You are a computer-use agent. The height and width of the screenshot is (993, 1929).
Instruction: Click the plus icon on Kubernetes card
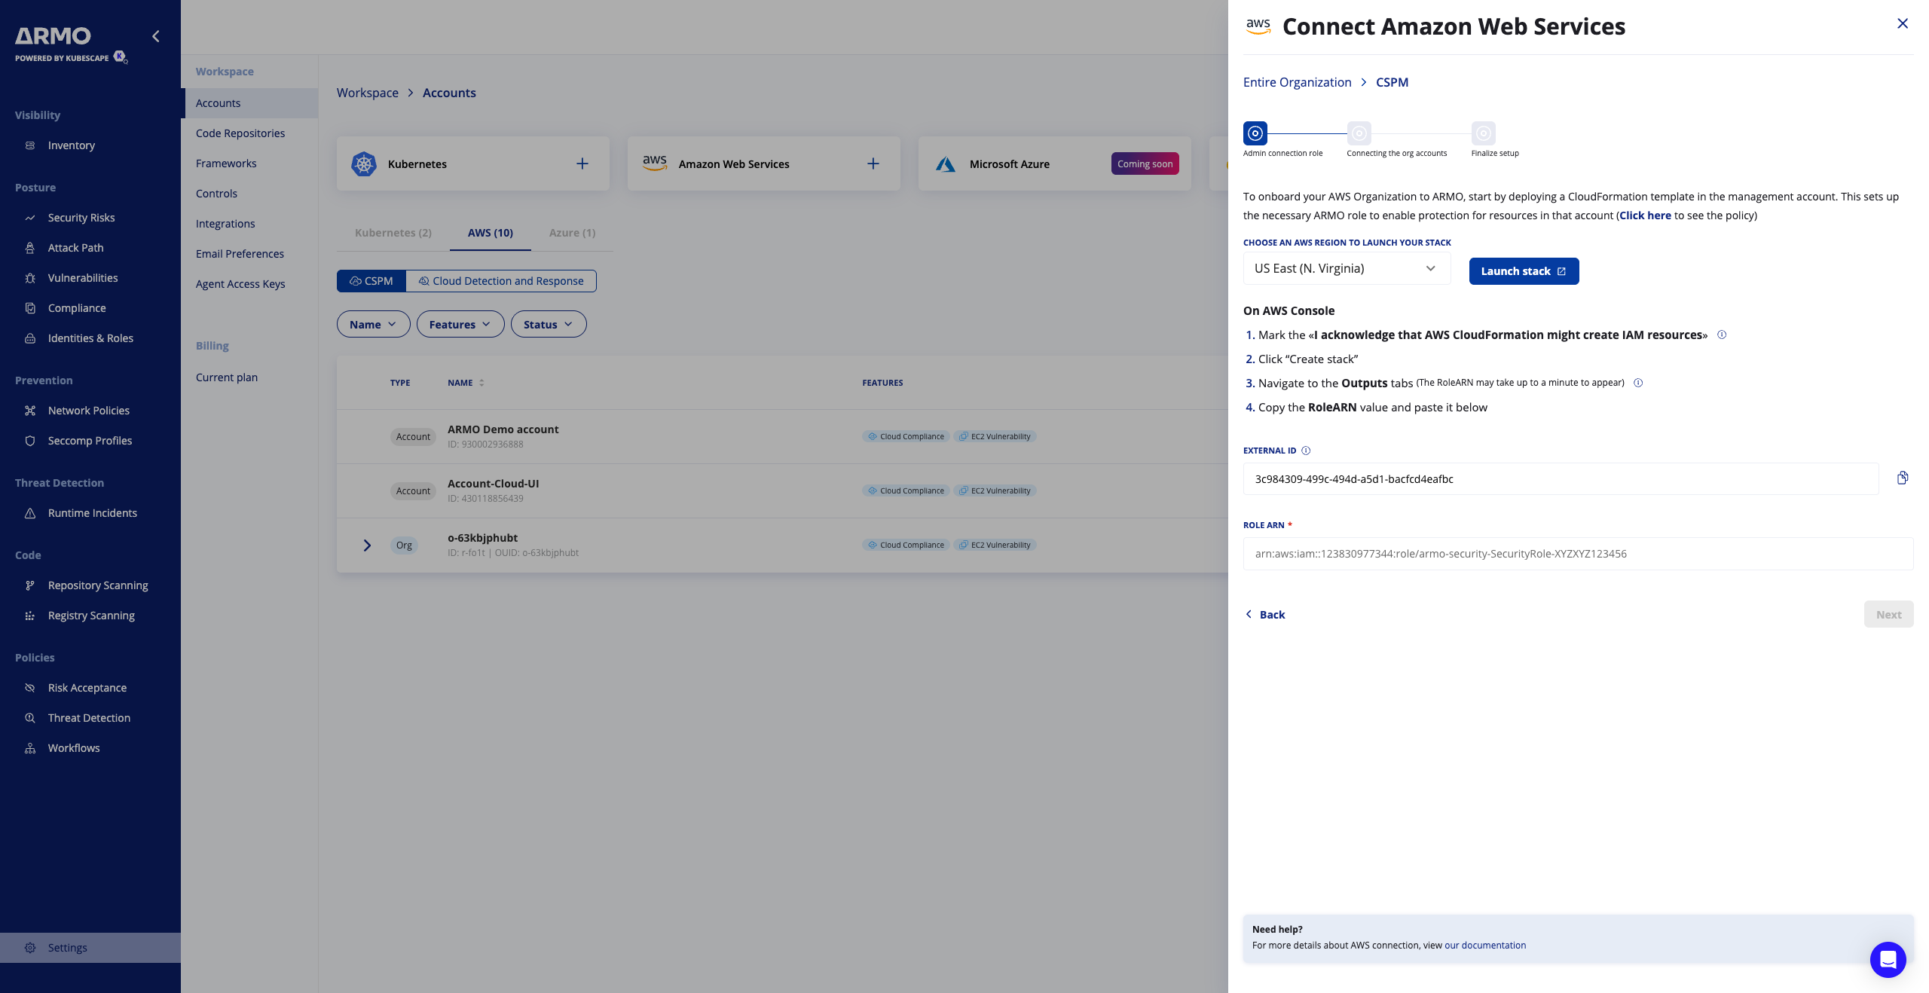coord(582,163)
